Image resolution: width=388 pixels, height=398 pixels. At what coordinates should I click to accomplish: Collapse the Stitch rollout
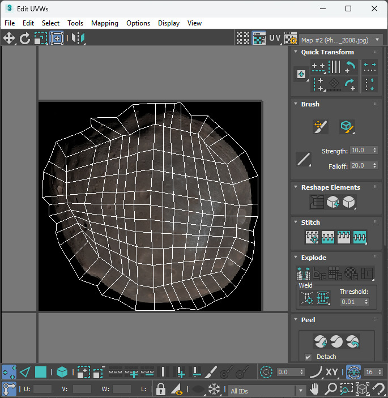[296, 222]
